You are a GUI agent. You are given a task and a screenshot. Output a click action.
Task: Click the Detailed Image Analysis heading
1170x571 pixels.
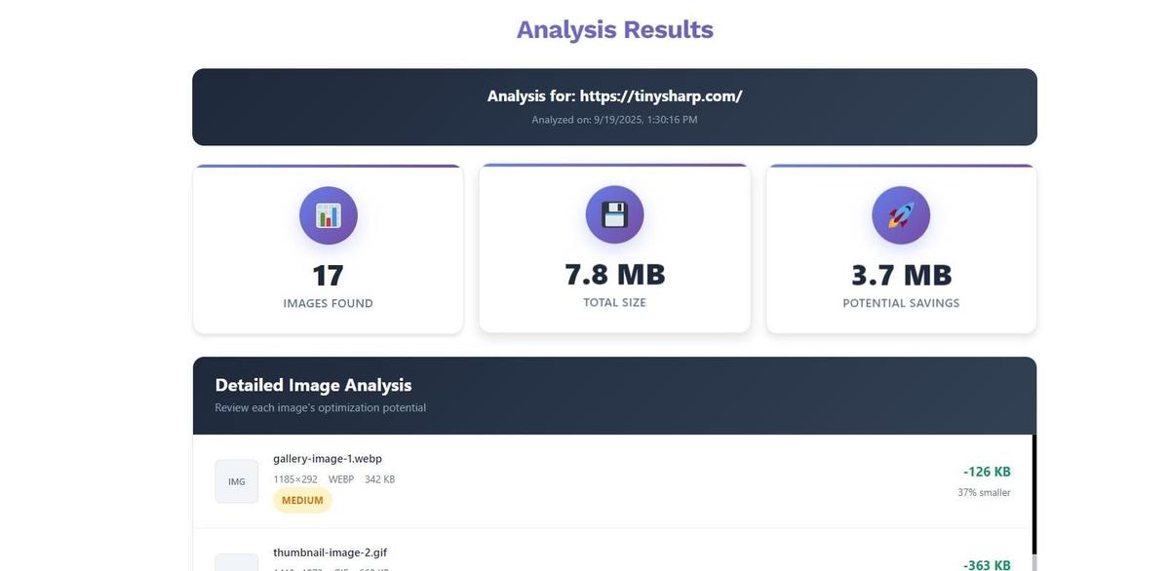(x=313, y=384)
